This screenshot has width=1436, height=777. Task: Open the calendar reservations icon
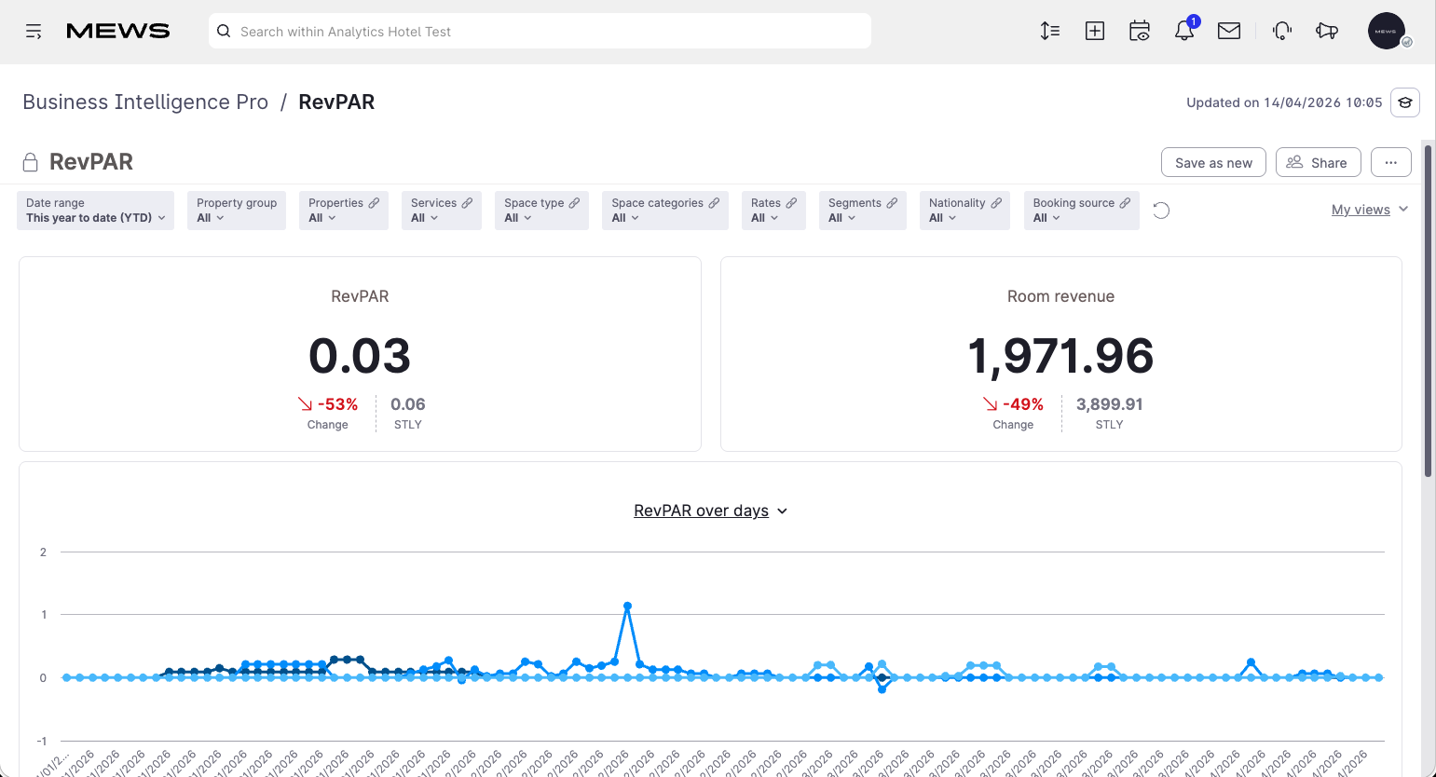click(1140, 31)
